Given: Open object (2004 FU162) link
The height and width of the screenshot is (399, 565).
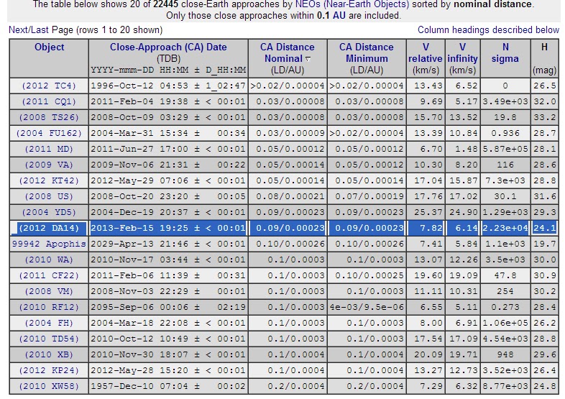Looking at the screenshot, I should click(49, 134).
